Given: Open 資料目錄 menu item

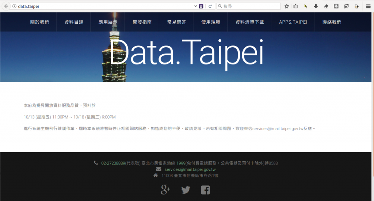Looking at the screenshot, I should (x=74, y=22).
